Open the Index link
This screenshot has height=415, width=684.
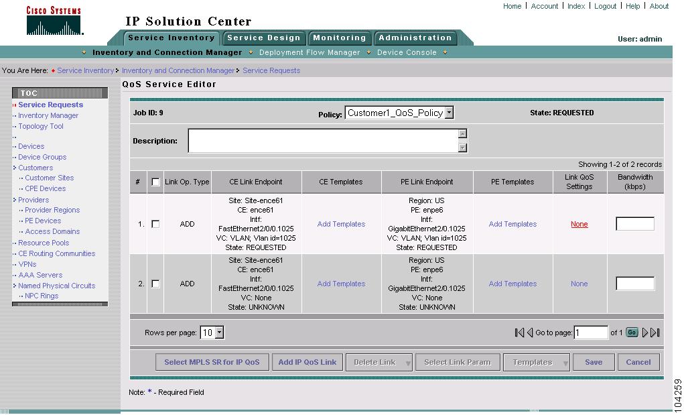576,6
